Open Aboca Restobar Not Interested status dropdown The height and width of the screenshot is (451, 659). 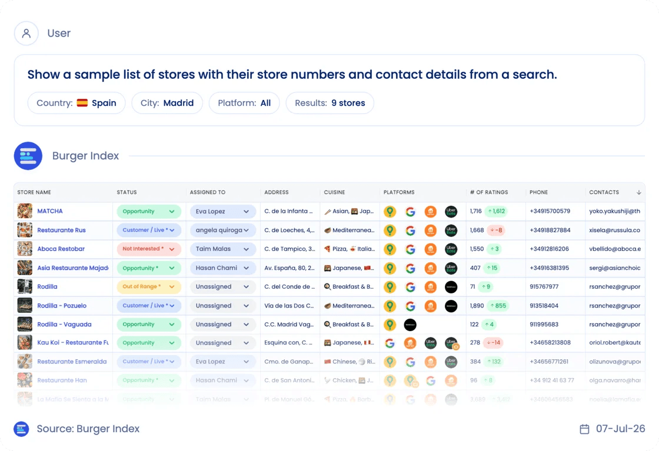pos(149,249)
